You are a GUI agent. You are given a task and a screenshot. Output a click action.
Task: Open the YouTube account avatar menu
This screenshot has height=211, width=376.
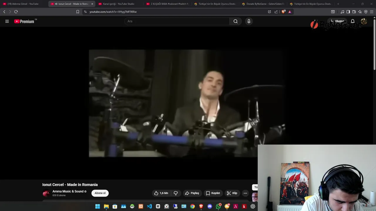[x=364, y=21]
